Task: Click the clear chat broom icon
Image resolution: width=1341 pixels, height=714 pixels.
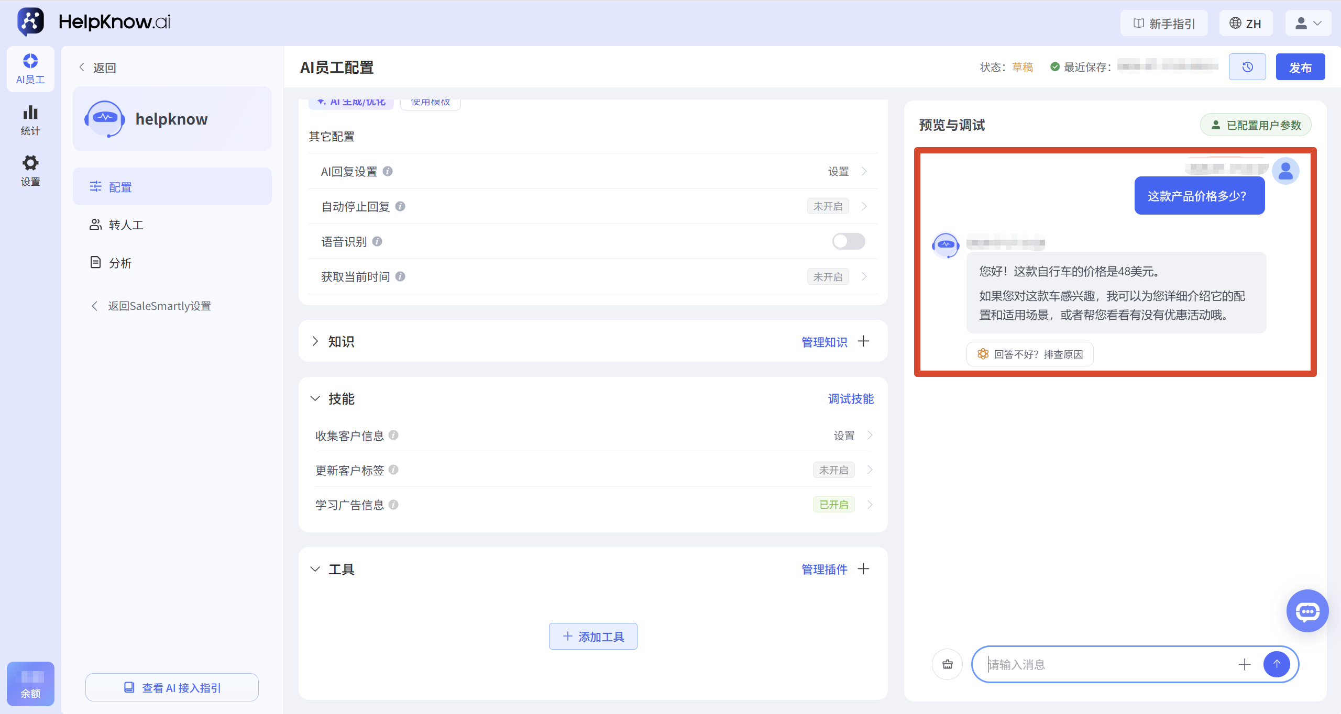Action: pyautogui.click(x=947, y=664)
